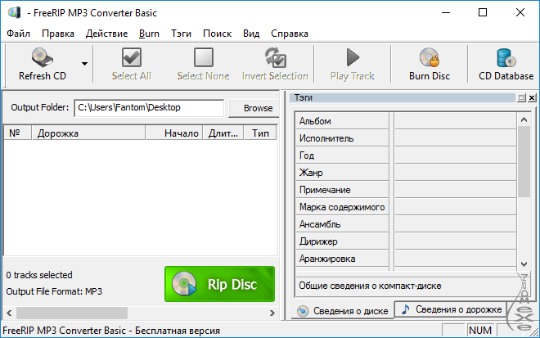This screenshot has width=540, height=338.
Task: Click the Альбом value field
Action: pyautogui.click(x=455, y=121)
